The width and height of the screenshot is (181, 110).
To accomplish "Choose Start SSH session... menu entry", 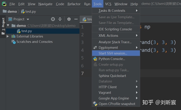I will (x=116, y=53).
